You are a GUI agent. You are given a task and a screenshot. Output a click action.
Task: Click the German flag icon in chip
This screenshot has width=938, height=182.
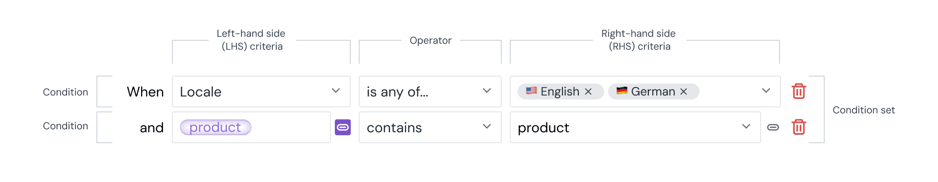point(622,91)
